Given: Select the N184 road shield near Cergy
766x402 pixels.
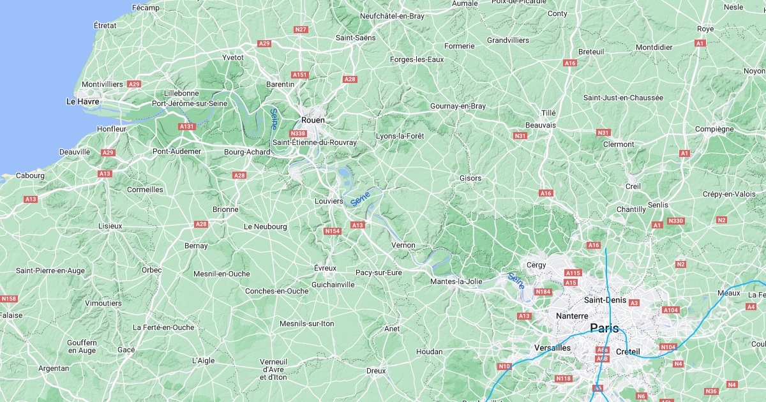Looking at the screenshot, I should tap(543, 292).
